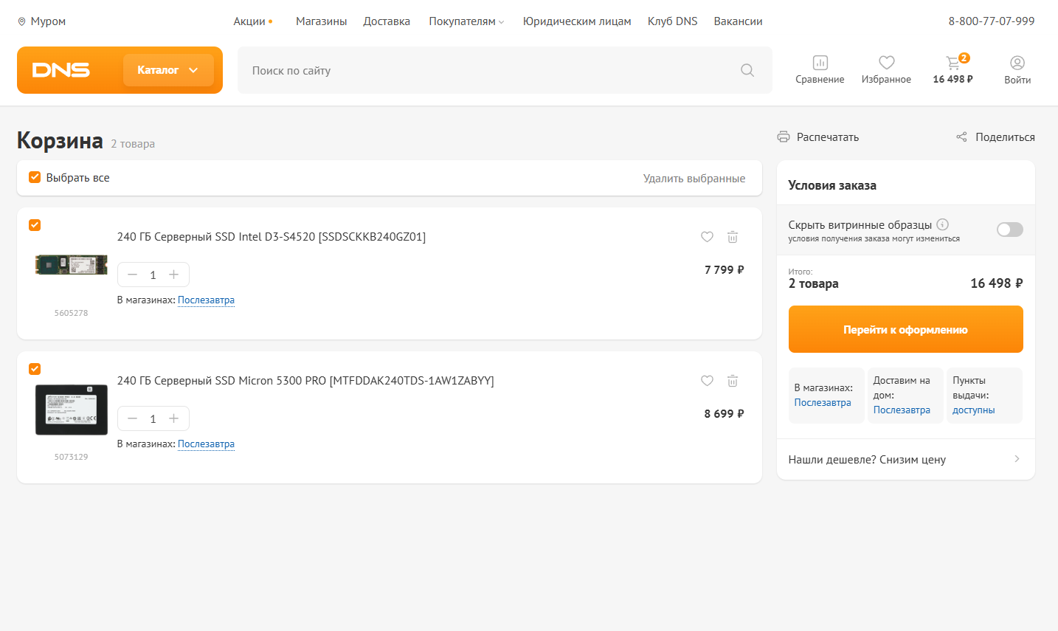1058x631 pixels.
Task: Open the Intel D3-S4520 SSD product title
Action: 272,237
